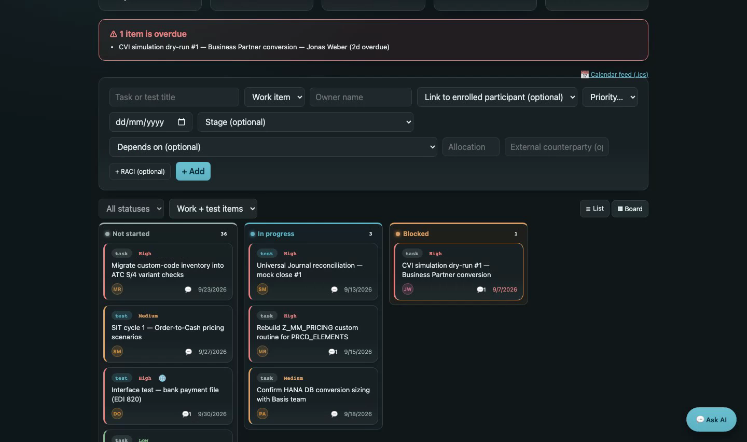Click the overdue warning triangle icon
This screenshot has width=747, height=442.
113,34
